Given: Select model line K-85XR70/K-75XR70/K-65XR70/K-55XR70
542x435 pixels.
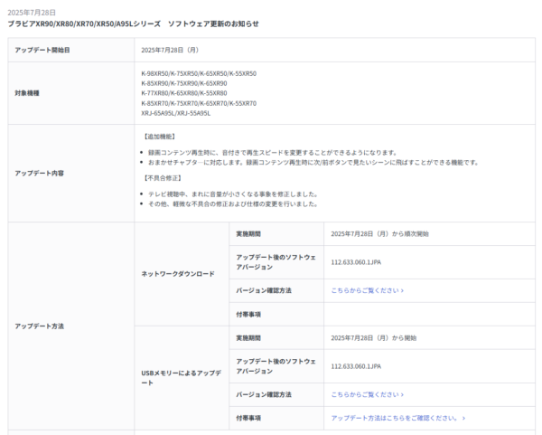Looking at the screenshot, I should pyautogui.click(x=199, y=103).
